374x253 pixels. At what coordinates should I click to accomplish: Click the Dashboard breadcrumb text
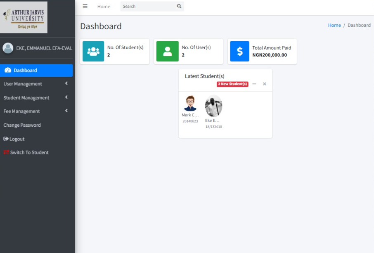(x=359, y=25)
